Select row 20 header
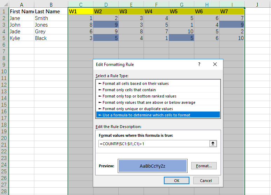This screenshot has width=271, height=195. 4,138
